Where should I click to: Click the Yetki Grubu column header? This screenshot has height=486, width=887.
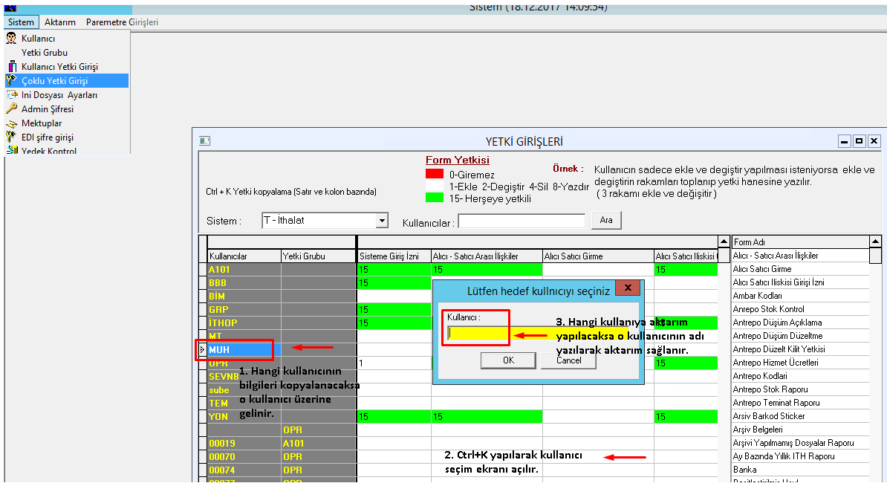tap(319, 256)
